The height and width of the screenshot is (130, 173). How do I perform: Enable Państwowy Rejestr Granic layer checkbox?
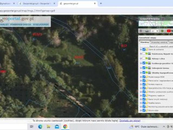pyautogui.click(x=144, y=54)
